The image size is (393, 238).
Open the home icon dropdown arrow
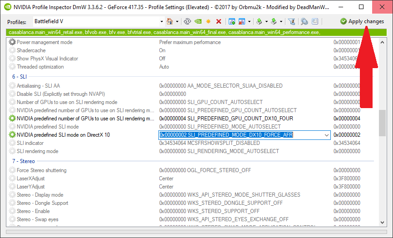(x=177, y=21)
